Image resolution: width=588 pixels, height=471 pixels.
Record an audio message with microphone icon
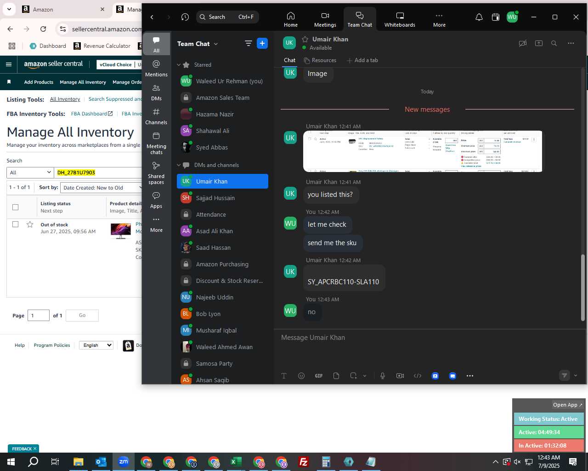tap(382, 376)
